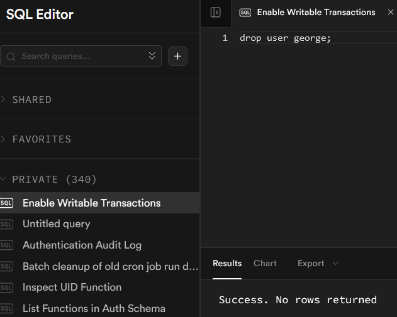This screenshot has height=317, width=397.
Task: Click SQL icon beside Untitled query
Action: point(7,224)
